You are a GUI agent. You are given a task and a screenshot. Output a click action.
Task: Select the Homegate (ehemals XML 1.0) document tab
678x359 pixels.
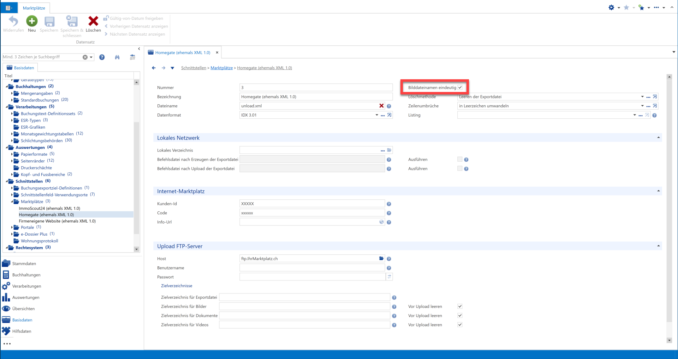click(183, 52)
